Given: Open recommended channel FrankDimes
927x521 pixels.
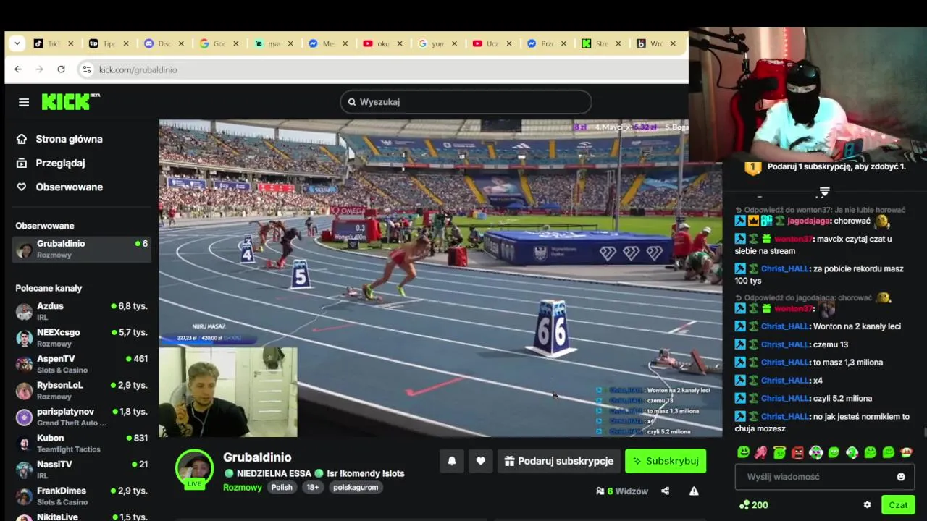Looking at the screenshot, I should point(82,496).
